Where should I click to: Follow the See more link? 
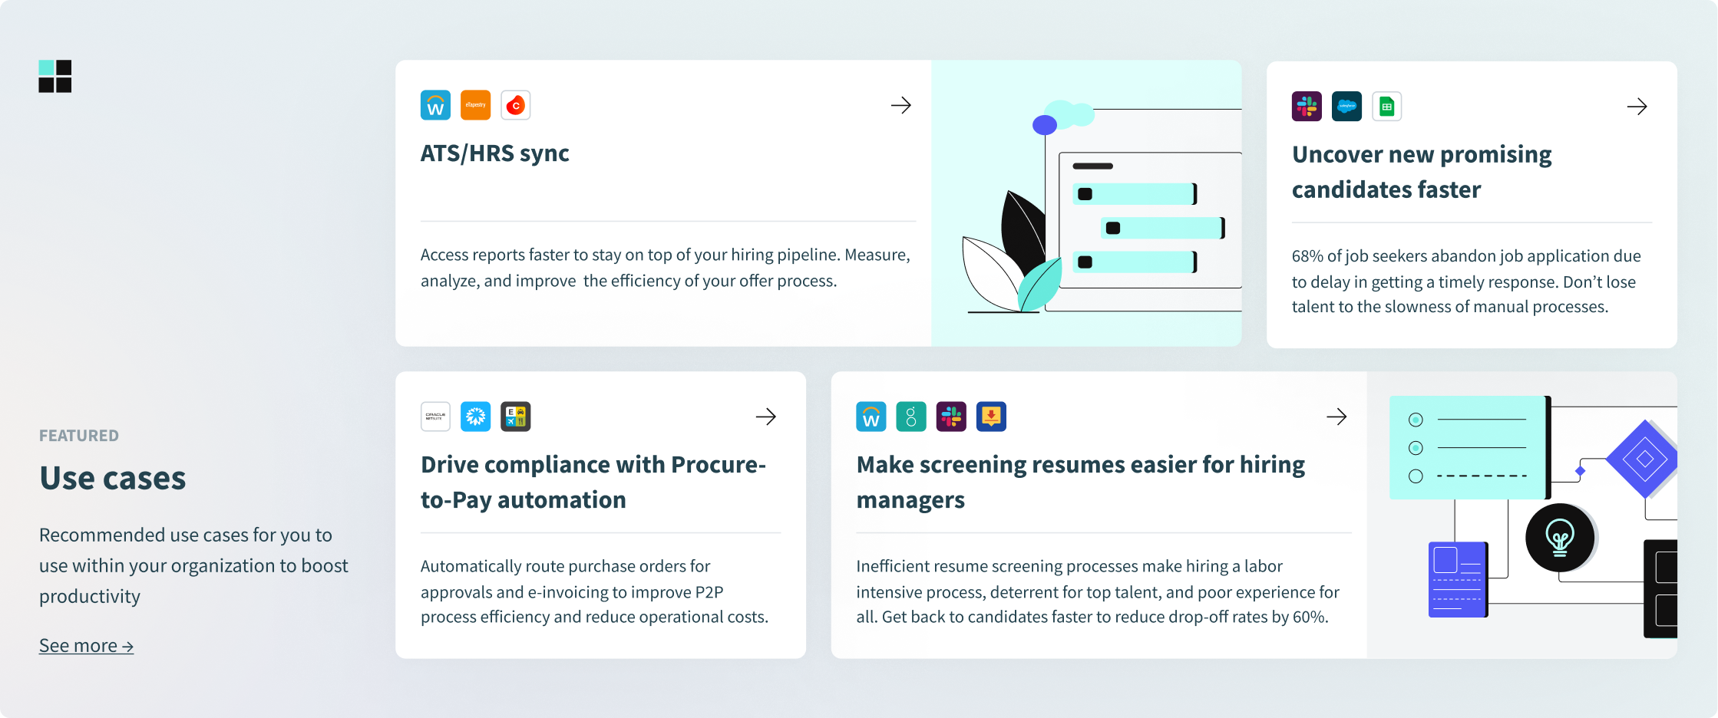[86, 645]
